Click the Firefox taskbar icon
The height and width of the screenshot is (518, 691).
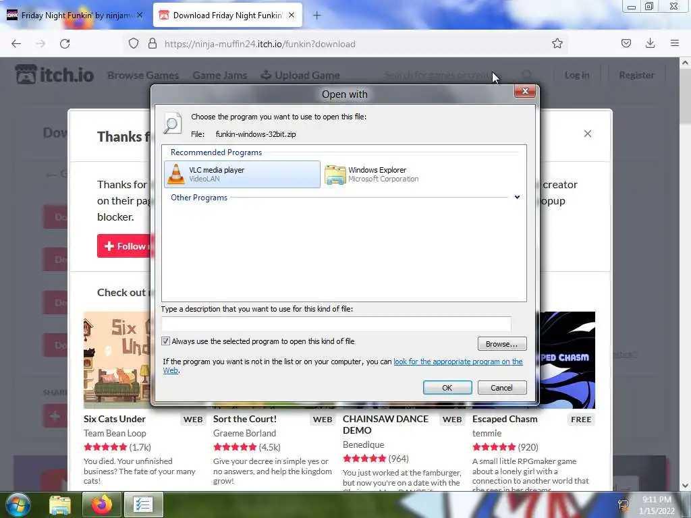pyautogui.click(x=101, y=505)
